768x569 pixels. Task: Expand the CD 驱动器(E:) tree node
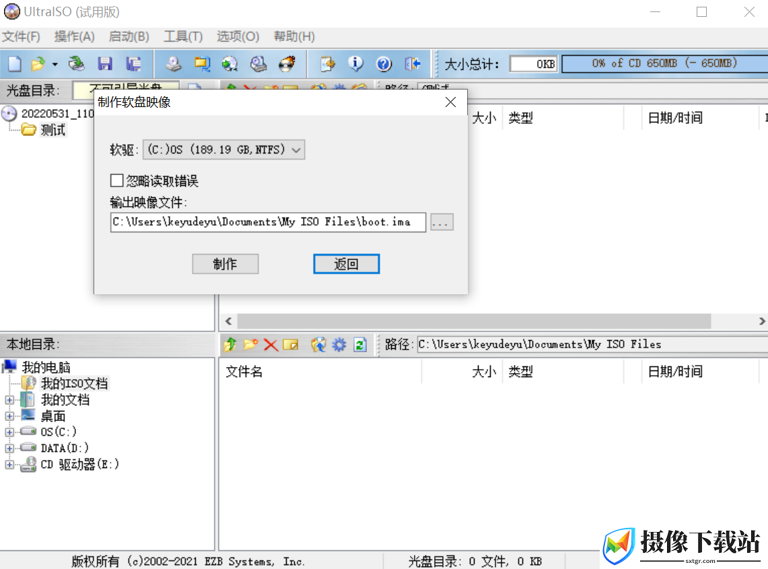point(9,465)
